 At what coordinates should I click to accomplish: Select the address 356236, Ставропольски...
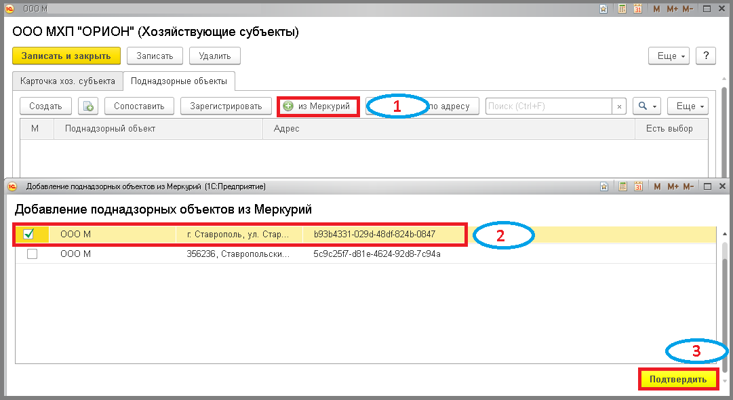238,254
